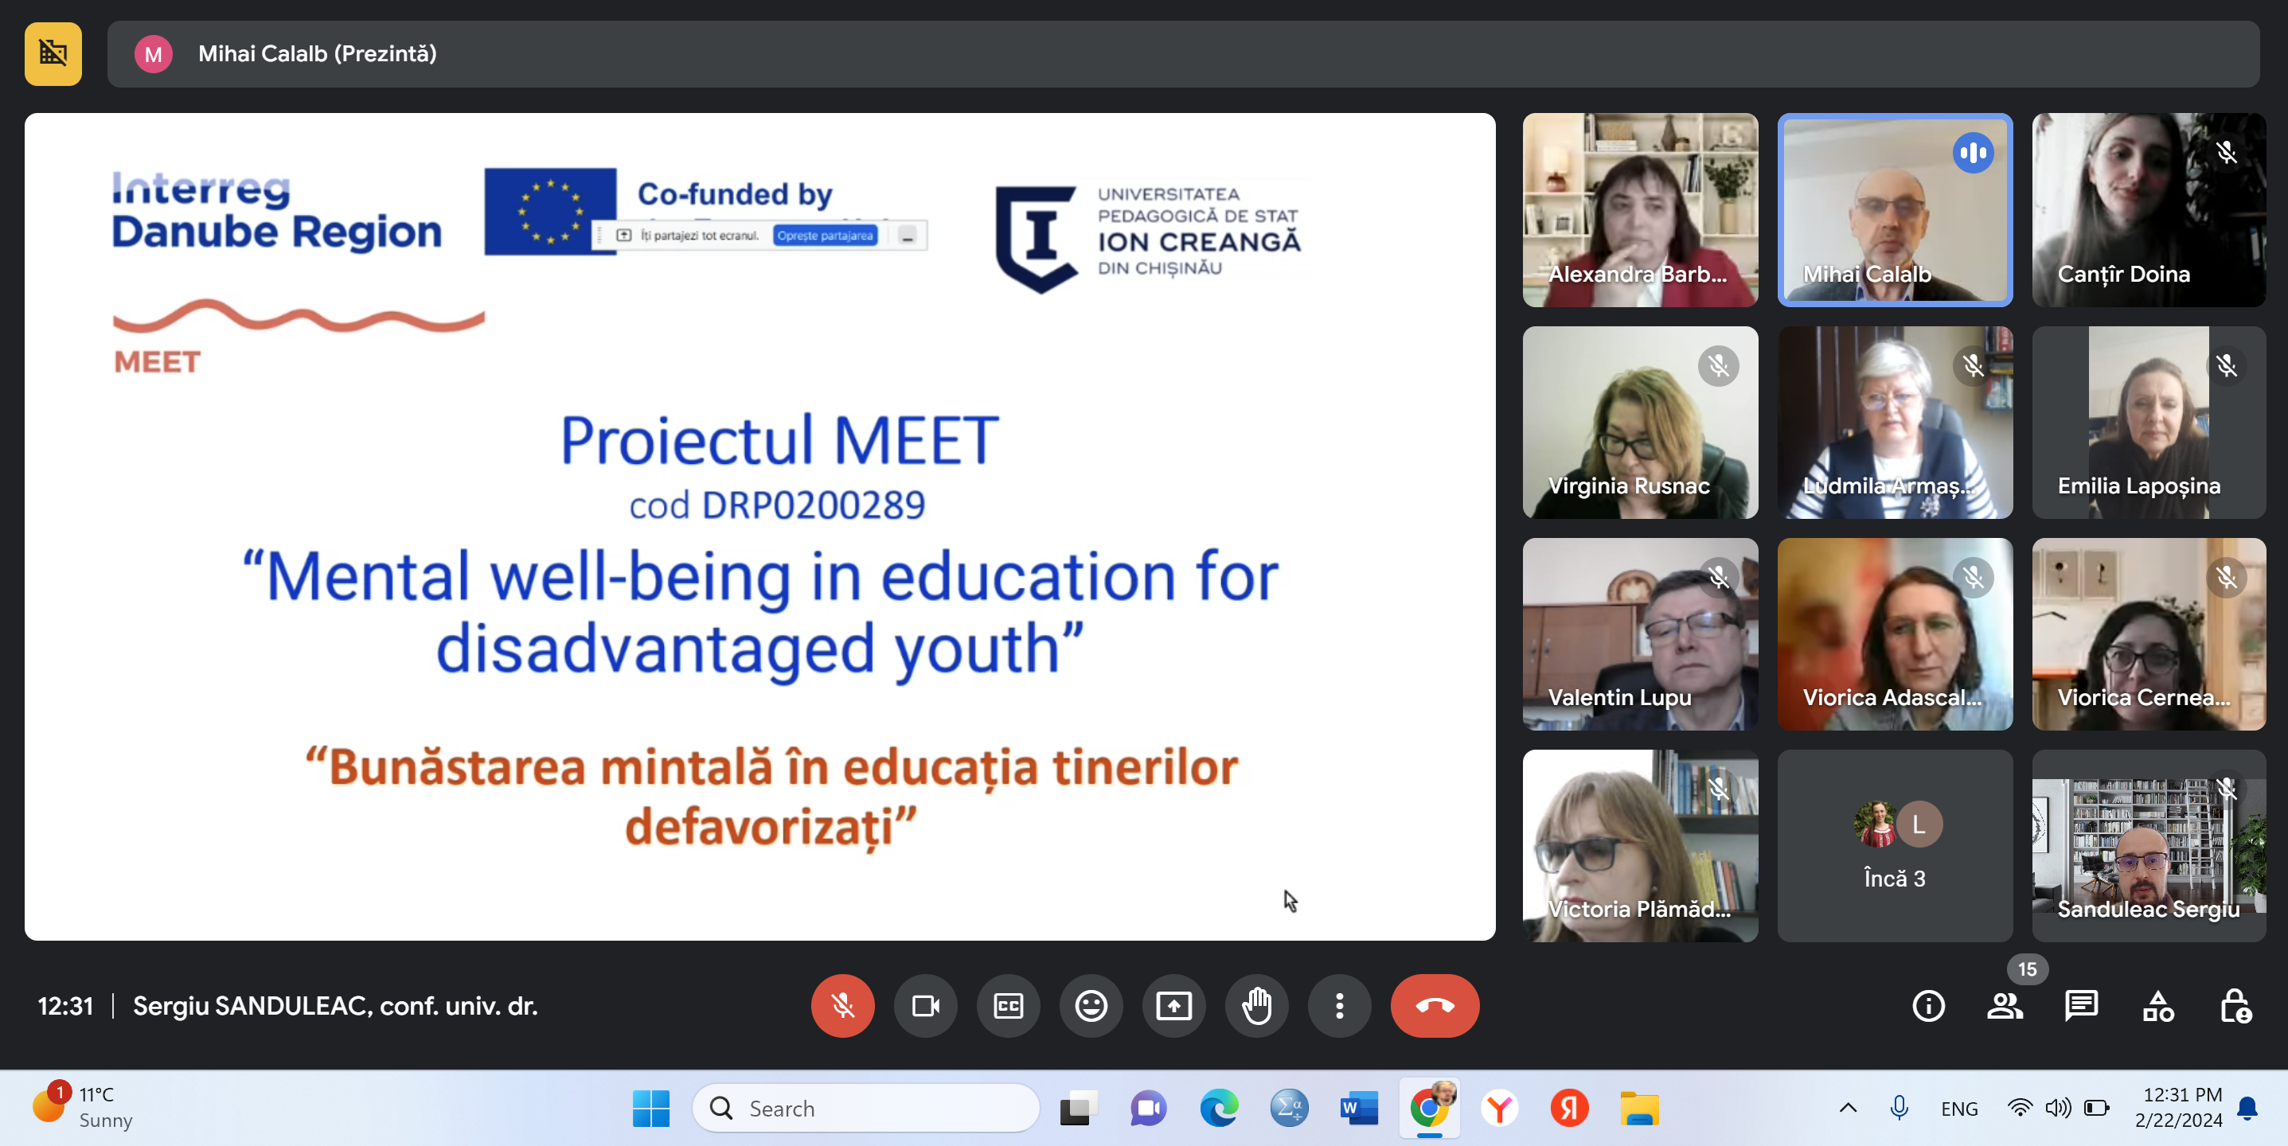This screenshot has height=1146, width=2288.
Task: Select Mihai Calalb video tile
Action: click(1895, 210)
